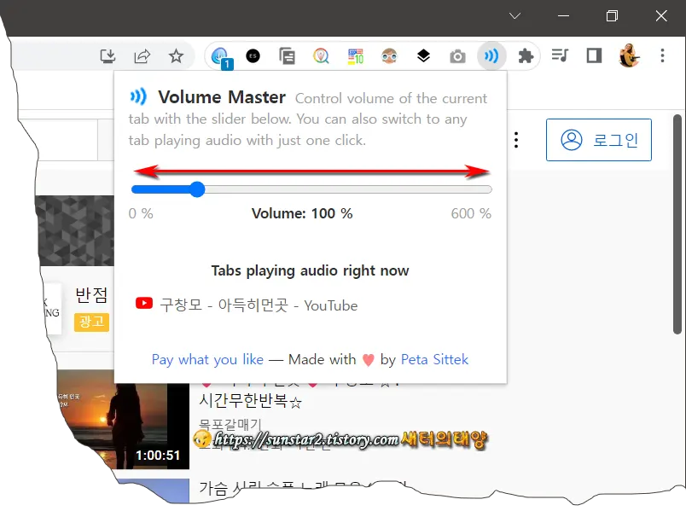Click the camera screenshot extension icon
686x511 pixels.
pos(457,56)
